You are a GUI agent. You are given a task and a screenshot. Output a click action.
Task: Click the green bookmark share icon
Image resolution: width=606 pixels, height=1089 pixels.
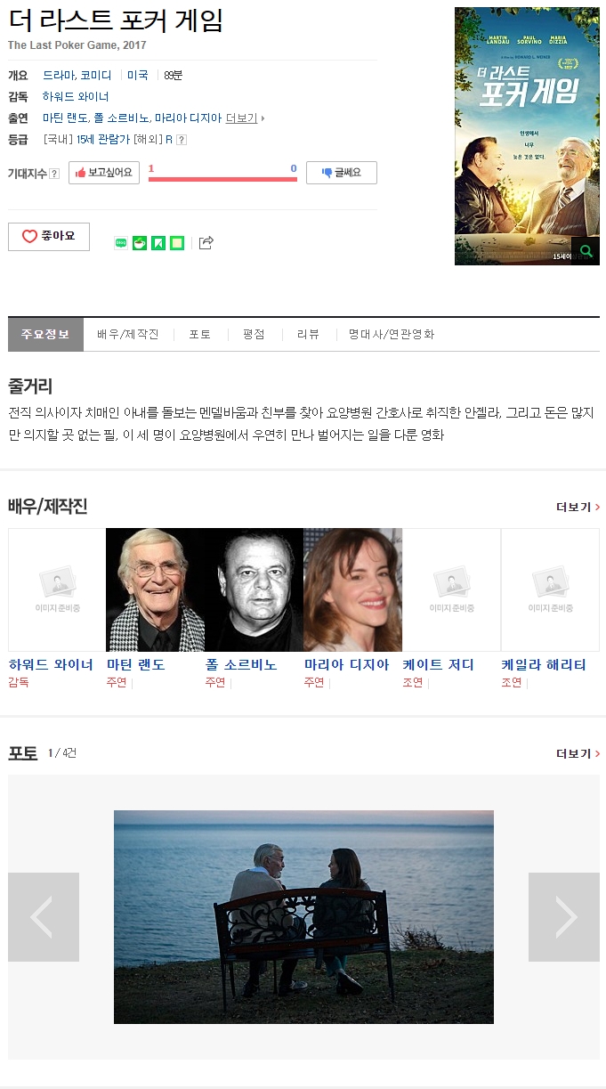(x=158, y=243)
